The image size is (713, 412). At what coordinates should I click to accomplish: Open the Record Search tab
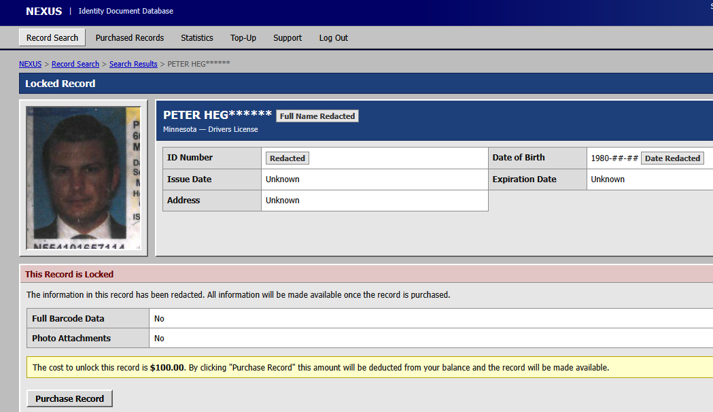(x=52, y=38)
